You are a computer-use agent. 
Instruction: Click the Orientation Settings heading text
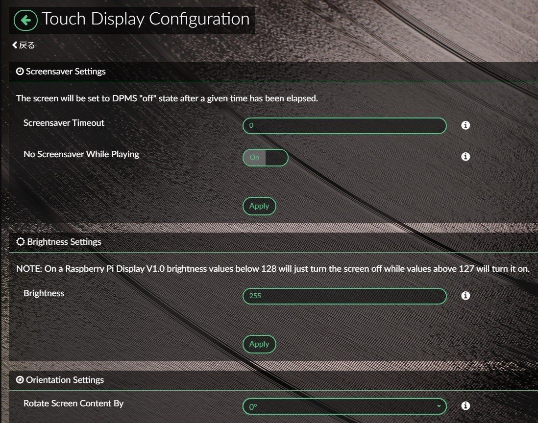65,380
